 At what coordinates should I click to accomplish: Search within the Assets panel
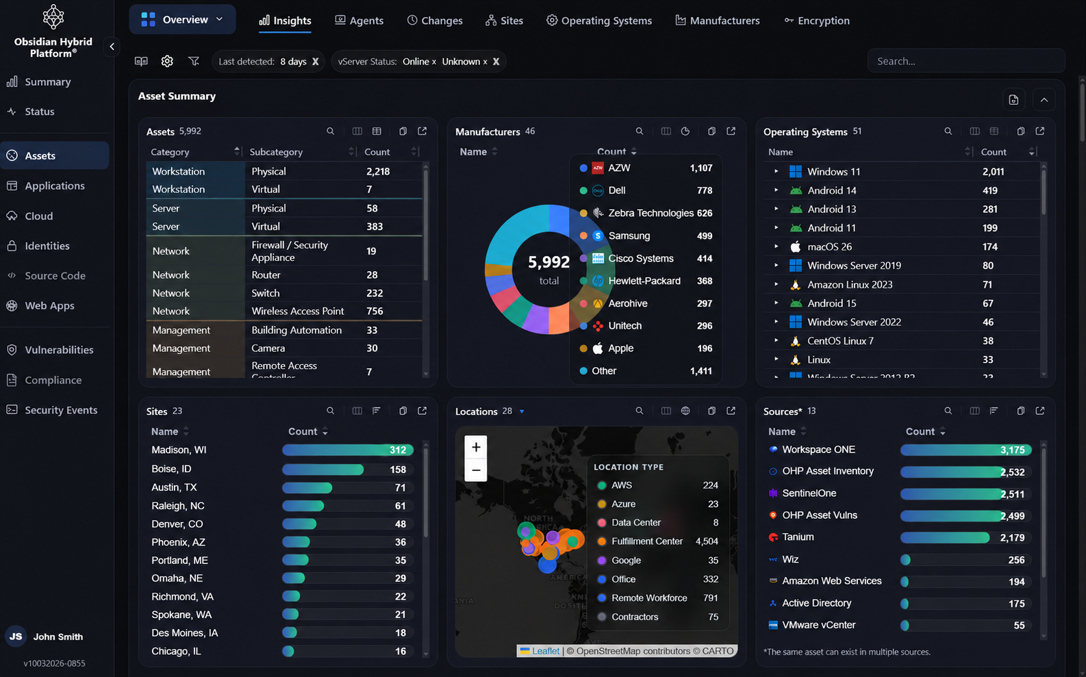point(331,131)
